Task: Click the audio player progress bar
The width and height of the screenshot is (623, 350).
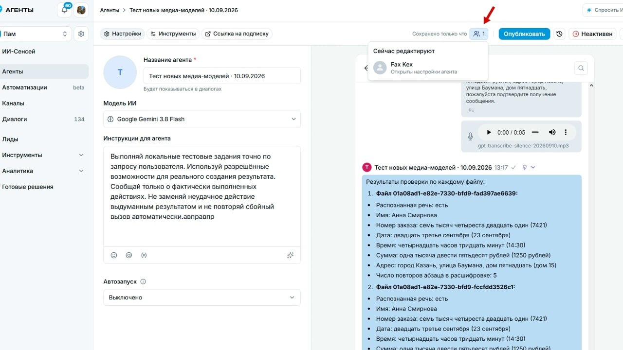Action: click(535, 132)
